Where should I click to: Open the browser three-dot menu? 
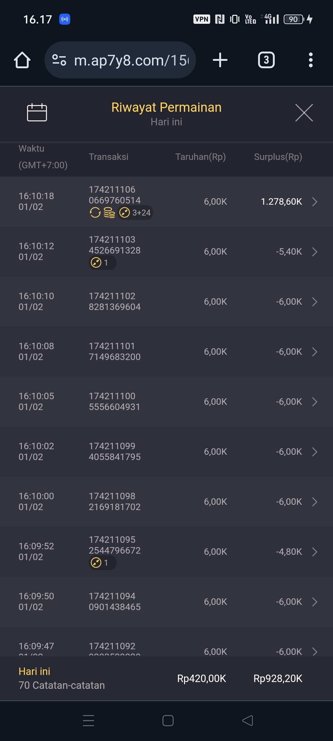click(310, 60)
